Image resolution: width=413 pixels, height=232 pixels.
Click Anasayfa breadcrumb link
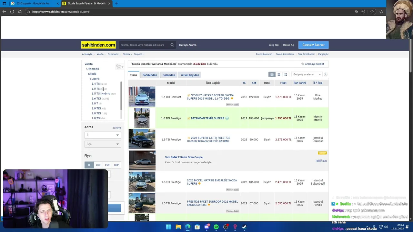(87, 54)
